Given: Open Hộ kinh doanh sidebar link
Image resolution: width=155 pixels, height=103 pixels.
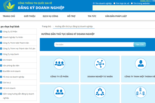Looking at the screenshot, I should click(9, 88).
